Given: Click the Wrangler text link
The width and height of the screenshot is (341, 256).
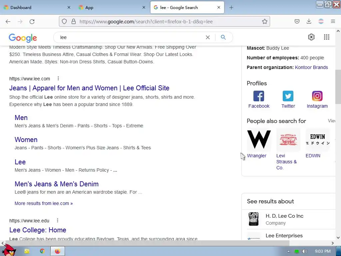Looking at the screenshot, I should click(257, 156).
